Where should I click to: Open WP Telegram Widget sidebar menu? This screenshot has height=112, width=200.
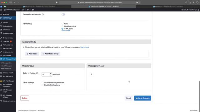point(8,96)
